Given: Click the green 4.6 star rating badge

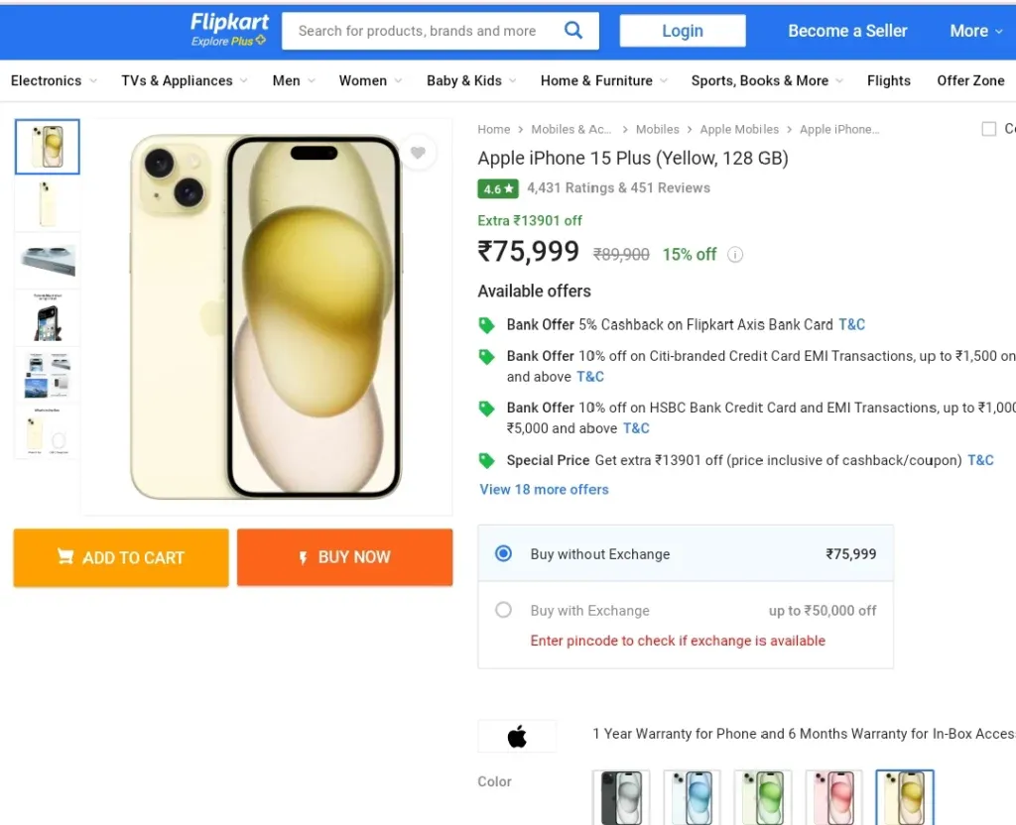Looking at the screenshot, I should coord(498,188).
